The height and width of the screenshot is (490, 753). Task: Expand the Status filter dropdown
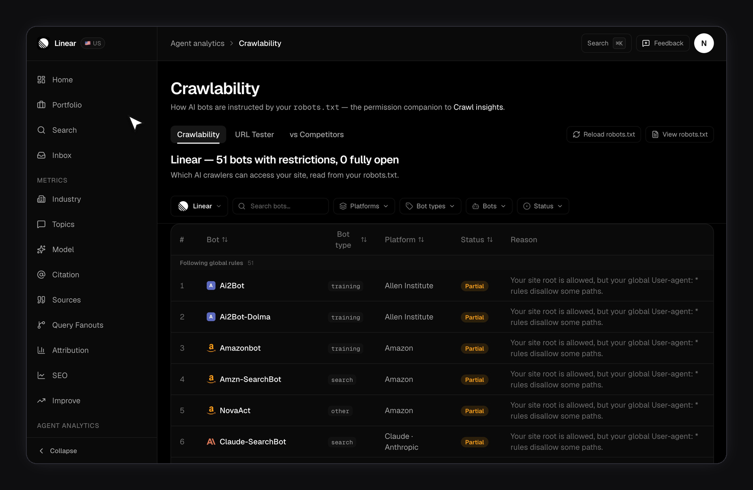coord(543,206)
